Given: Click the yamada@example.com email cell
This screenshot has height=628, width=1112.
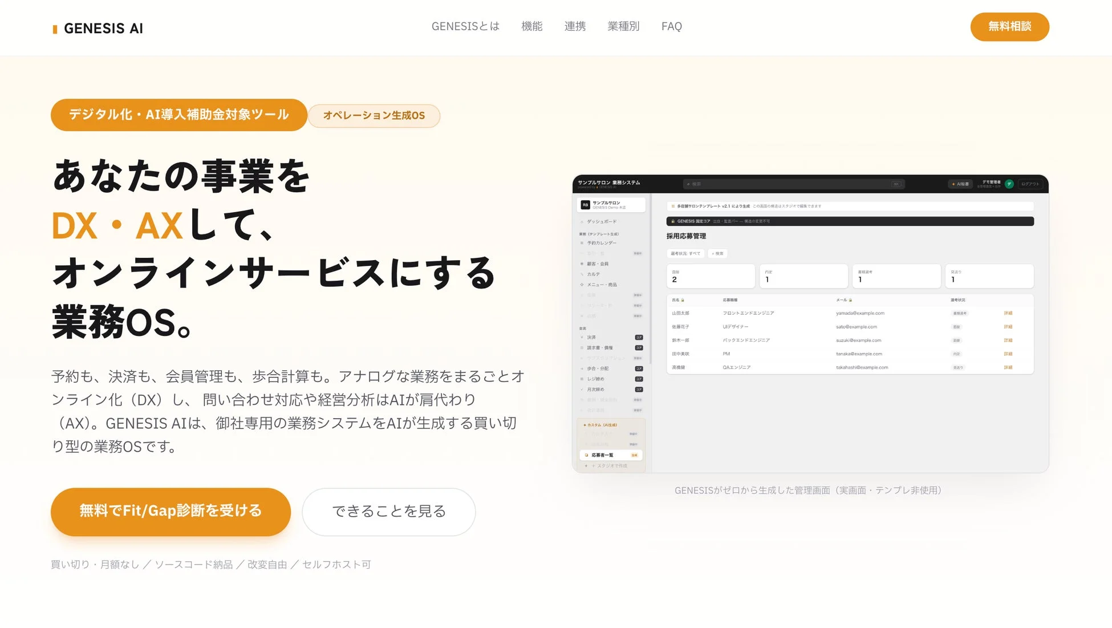Looking at the screenshot, I should (860, 313).
